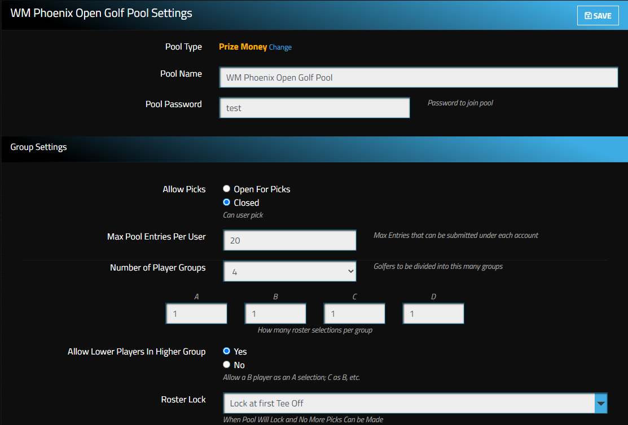Open the Roster Lock dropdown arrow

point(600,402)
